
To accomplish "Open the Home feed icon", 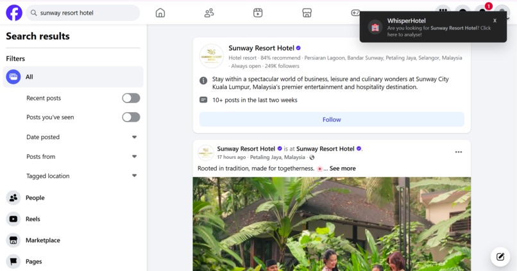I will click(160, 13).
